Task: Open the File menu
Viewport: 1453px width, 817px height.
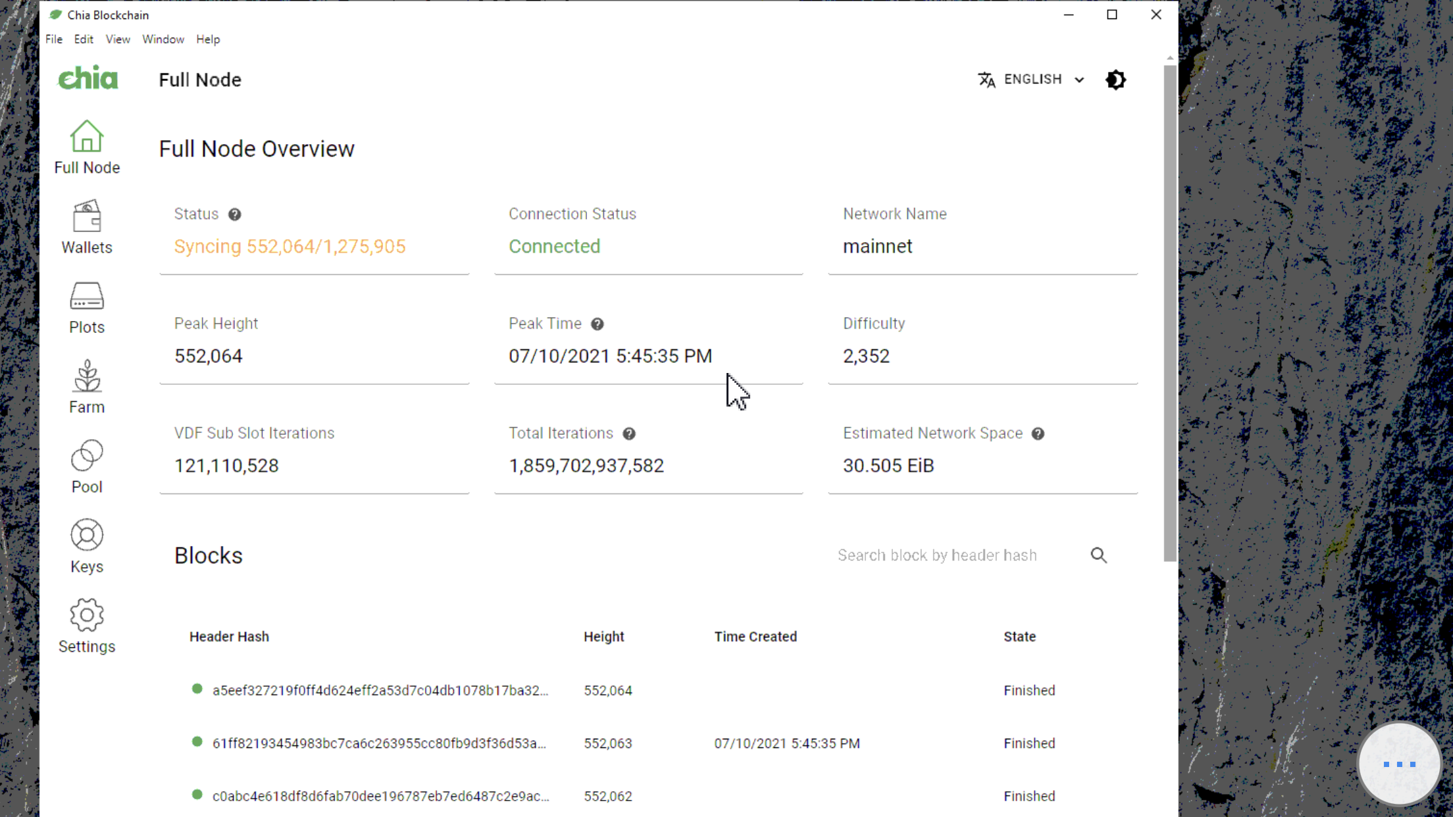Action: 54,39
